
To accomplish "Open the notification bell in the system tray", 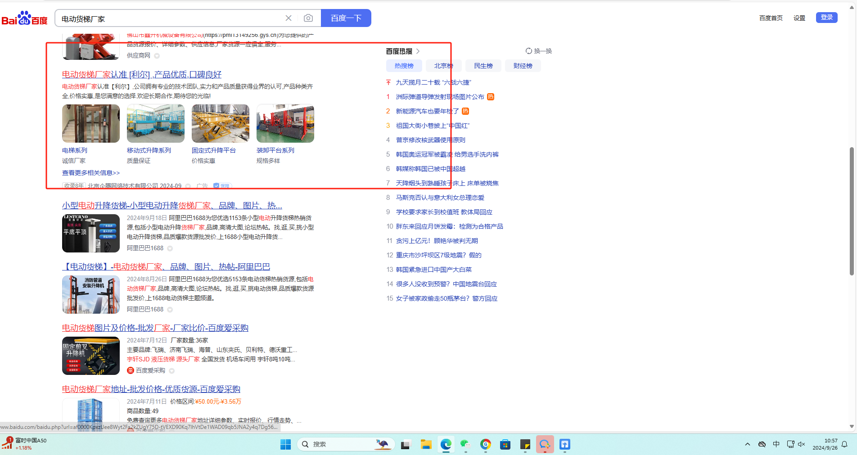I will (844, 444).
